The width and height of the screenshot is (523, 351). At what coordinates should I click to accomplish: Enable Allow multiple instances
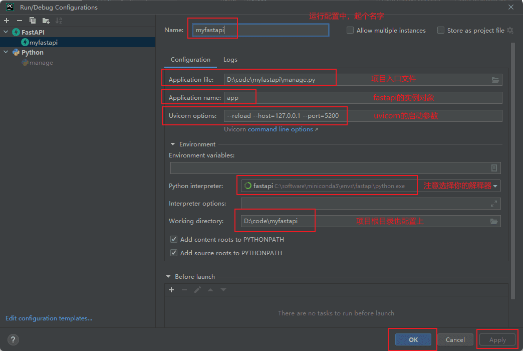click(x=350, y=31)
